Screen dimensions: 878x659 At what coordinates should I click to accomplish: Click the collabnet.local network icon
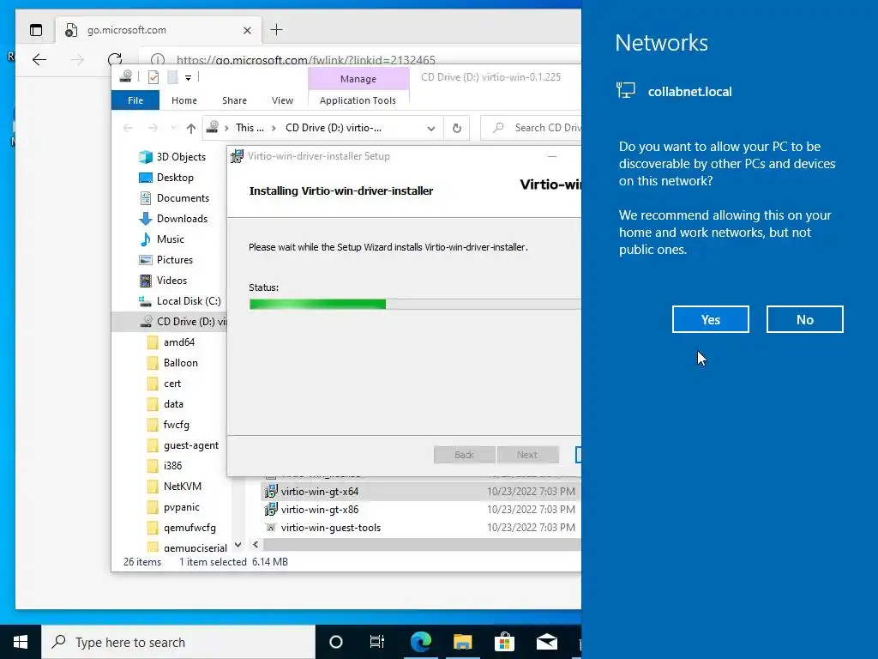point(625,90)
